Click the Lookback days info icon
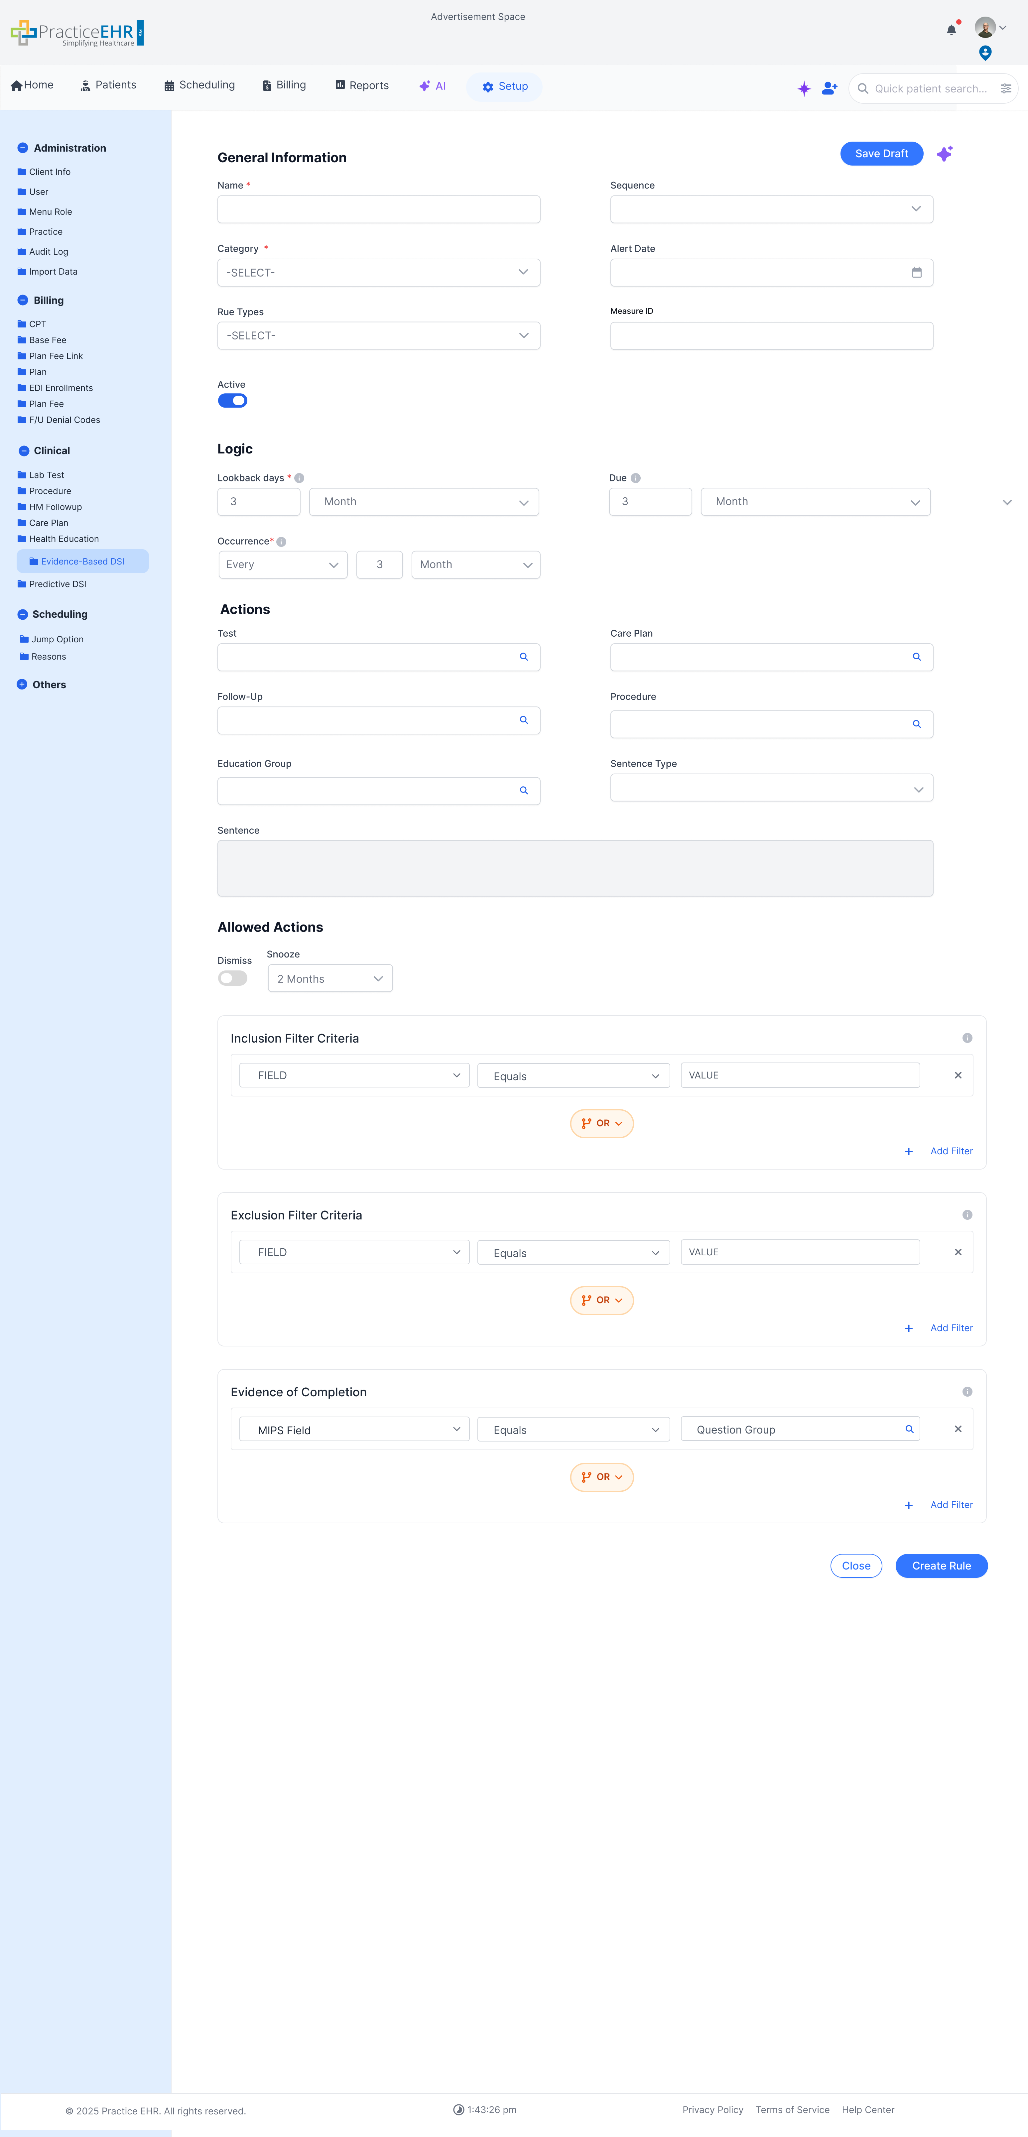 click(x=300, y=478)
